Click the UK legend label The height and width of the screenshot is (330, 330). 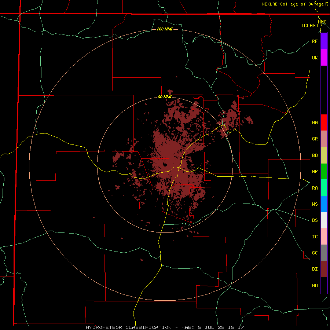(315, 58)
